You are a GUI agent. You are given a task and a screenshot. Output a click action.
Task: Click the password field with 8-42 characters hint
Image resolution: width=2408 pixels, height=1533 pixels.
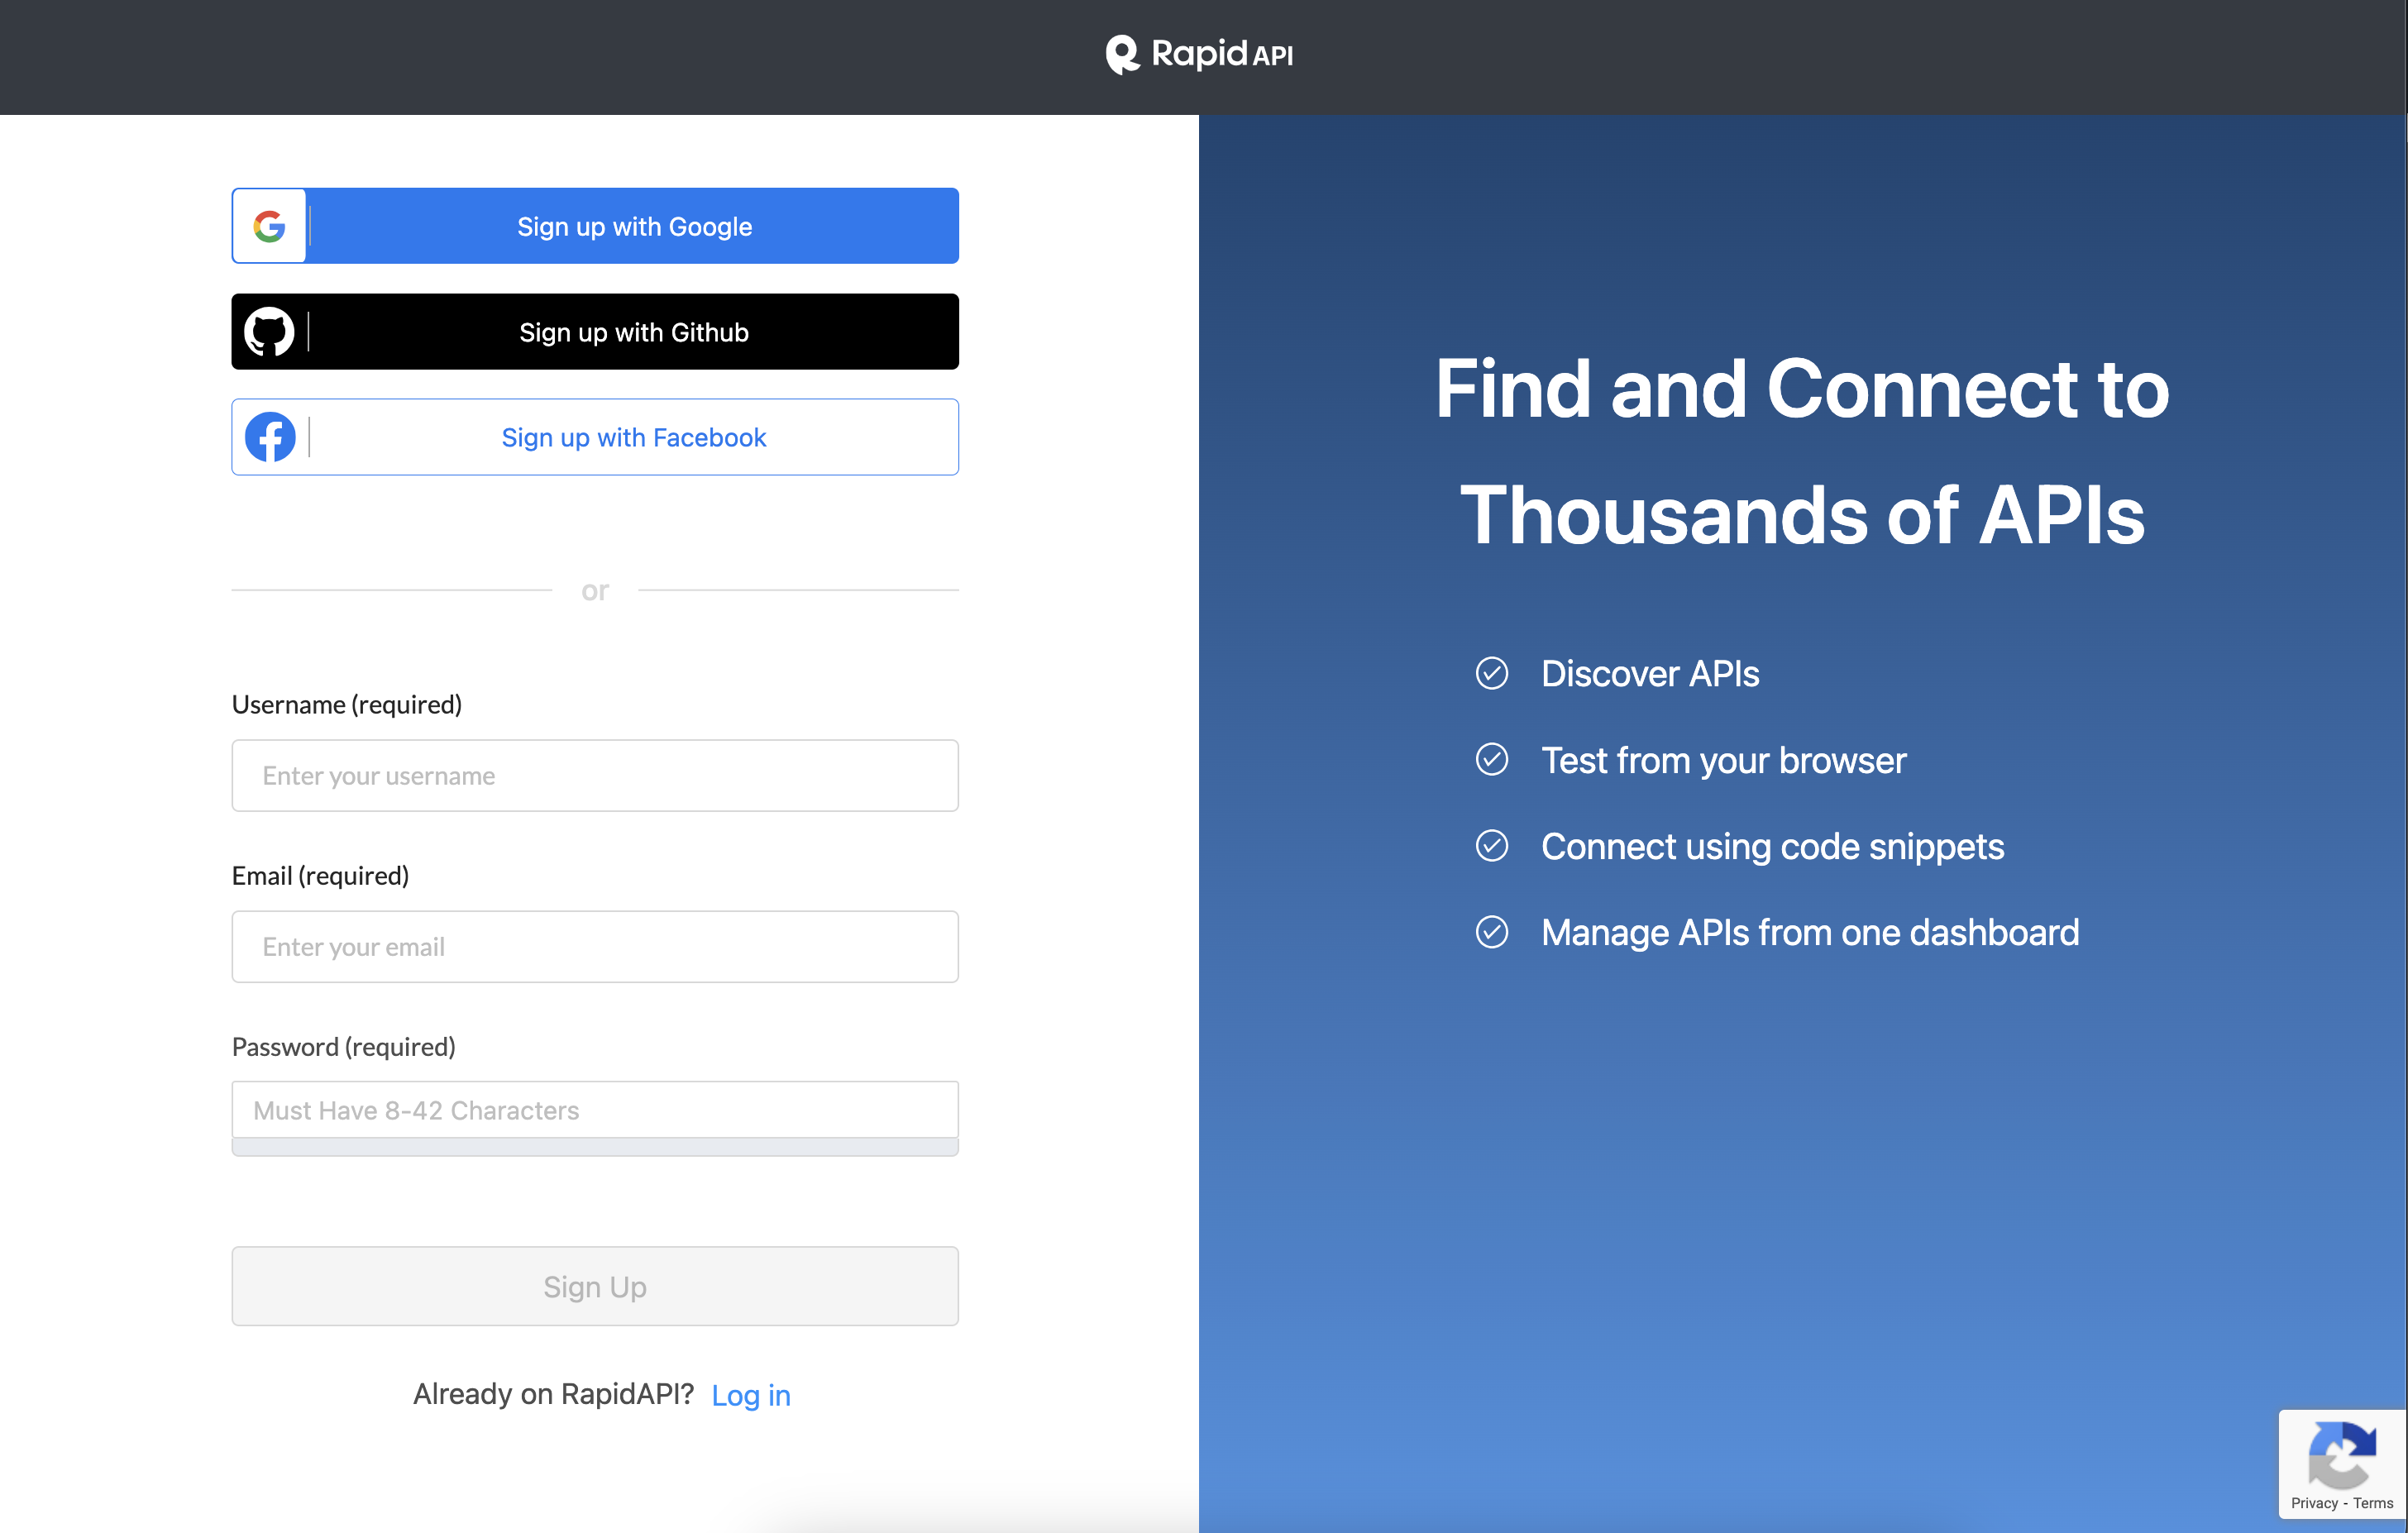(x=595, y=1110)
